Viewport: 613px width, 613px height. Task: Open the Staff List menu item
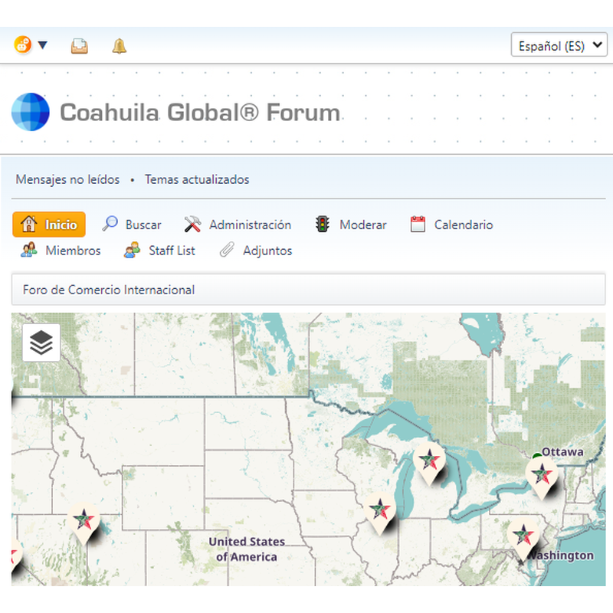coord(159,251)
